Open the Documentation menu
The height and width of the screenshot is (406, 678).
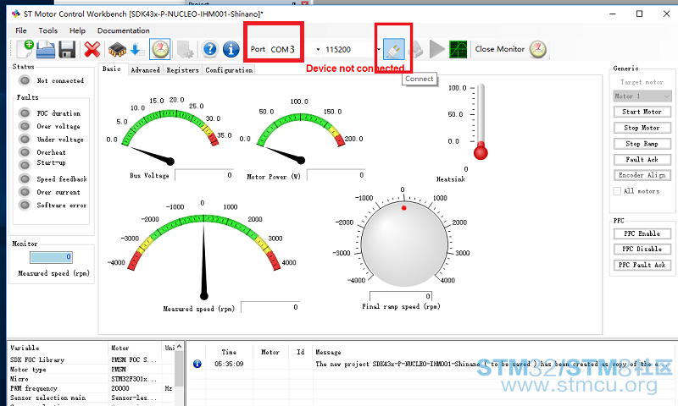tap(123, 30)
